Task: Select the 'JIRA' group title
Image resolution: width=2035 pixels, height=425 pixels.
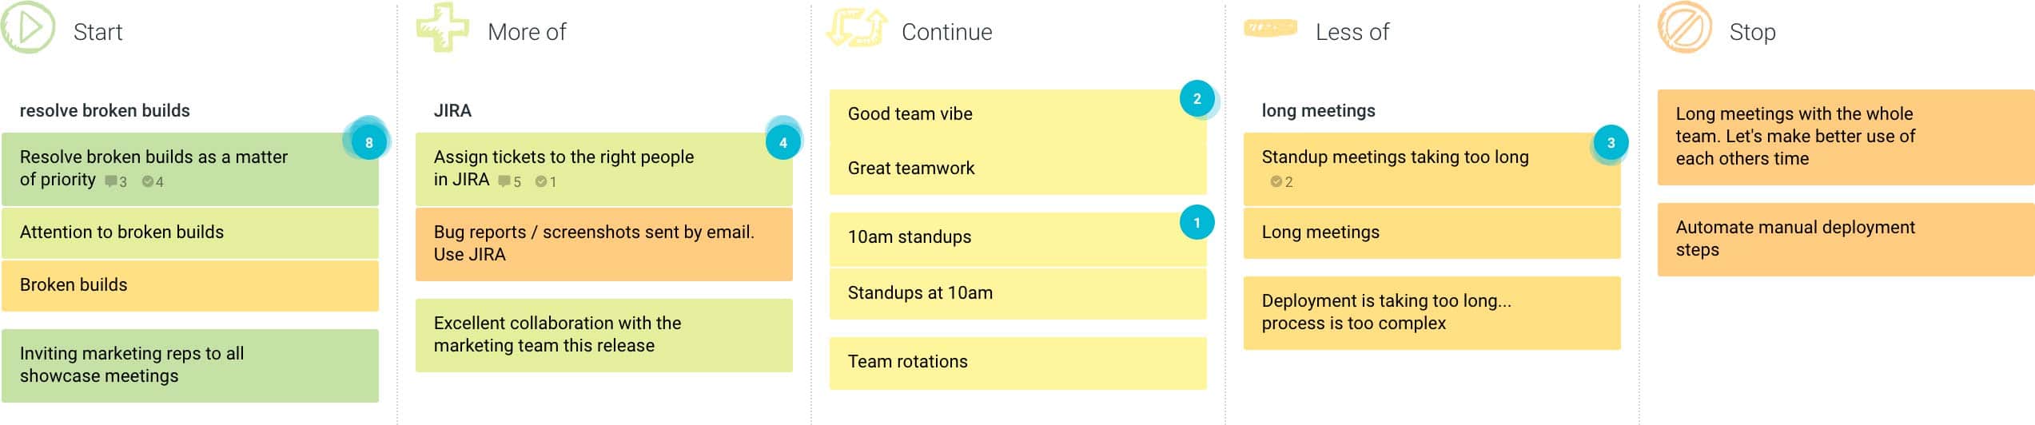Action: point(452,111)
